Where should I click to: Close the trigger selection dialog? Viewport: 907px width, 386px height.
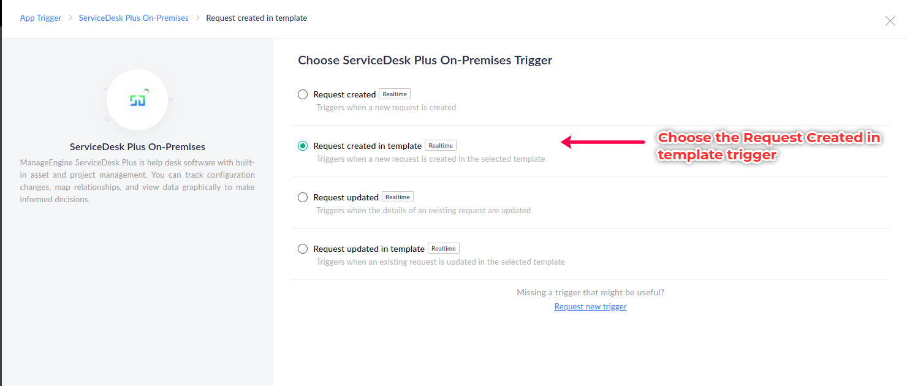tap(890, 21)
